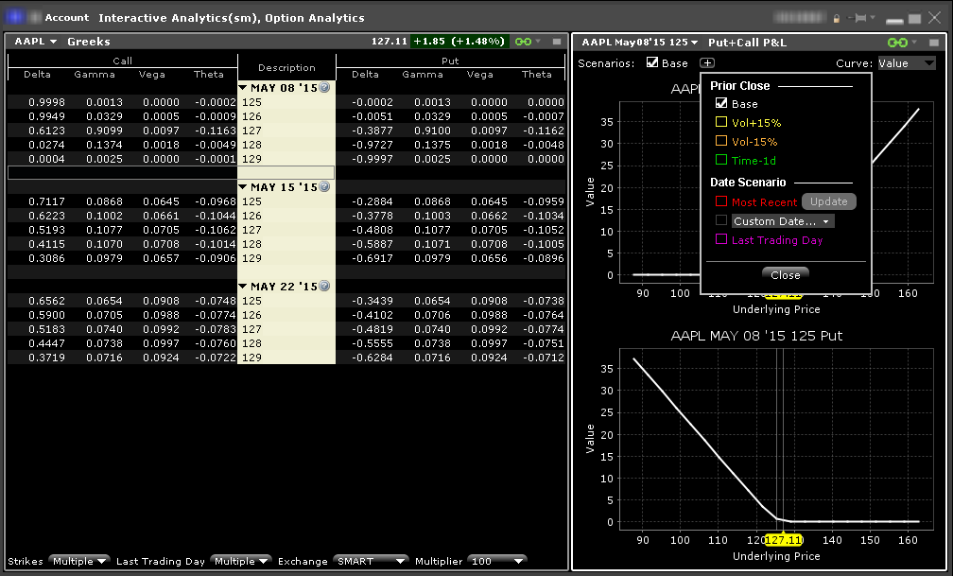Check the Last Trading Day scenario box
The width and height of the screenshot is (953, 576).
coord(721,240)
